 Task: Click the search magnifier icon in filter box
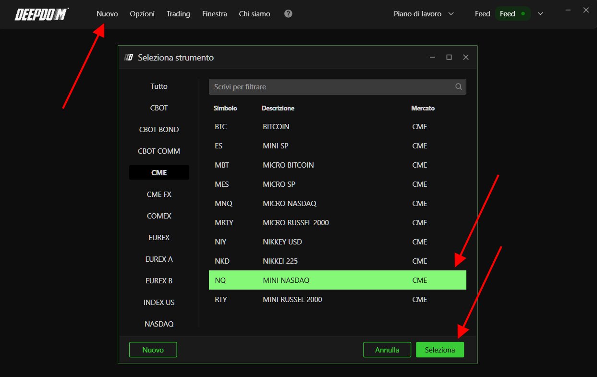coord(459,87)
